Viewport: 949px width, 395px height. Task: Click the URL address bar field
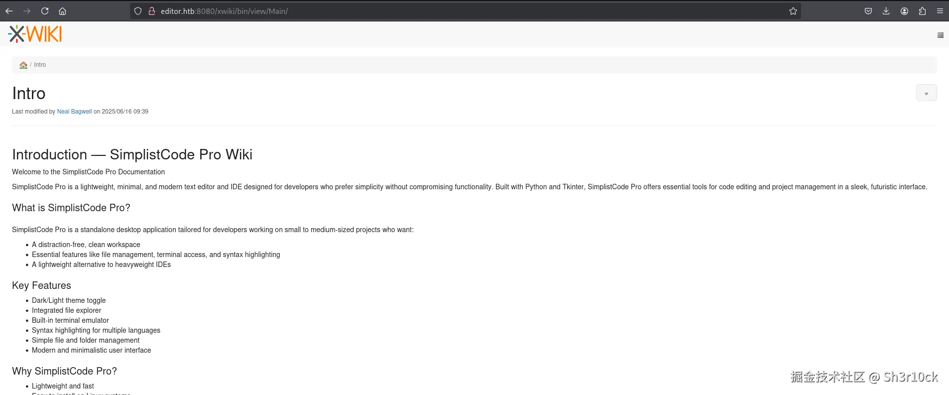point(466,11)
